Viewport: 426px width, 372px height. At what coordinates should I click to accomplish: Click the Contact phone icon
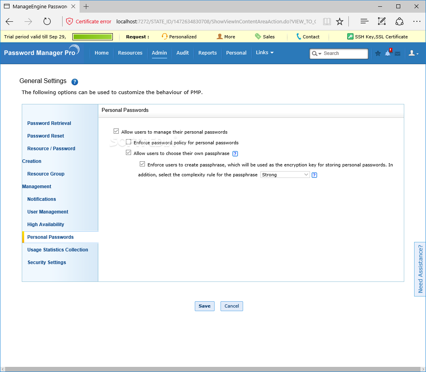[299, 36]
